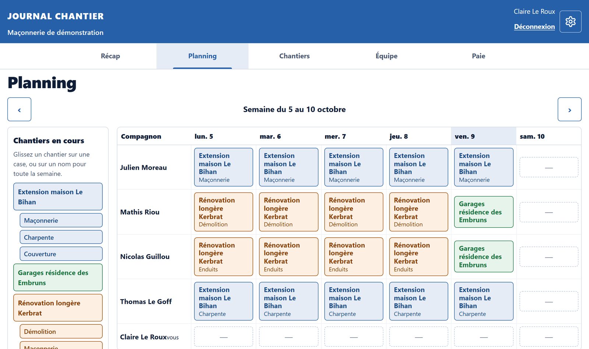Open Mathis Riou's Monday Démolition card

223,212
